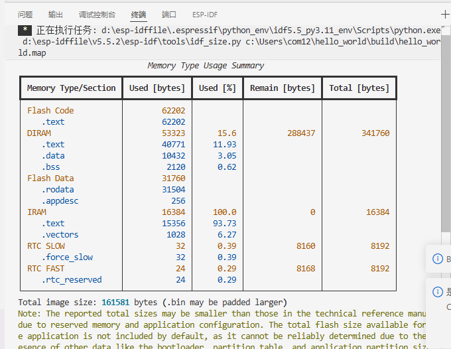Click the DIRAM row label
451x349 pixels.
click(x=38, y=133)
